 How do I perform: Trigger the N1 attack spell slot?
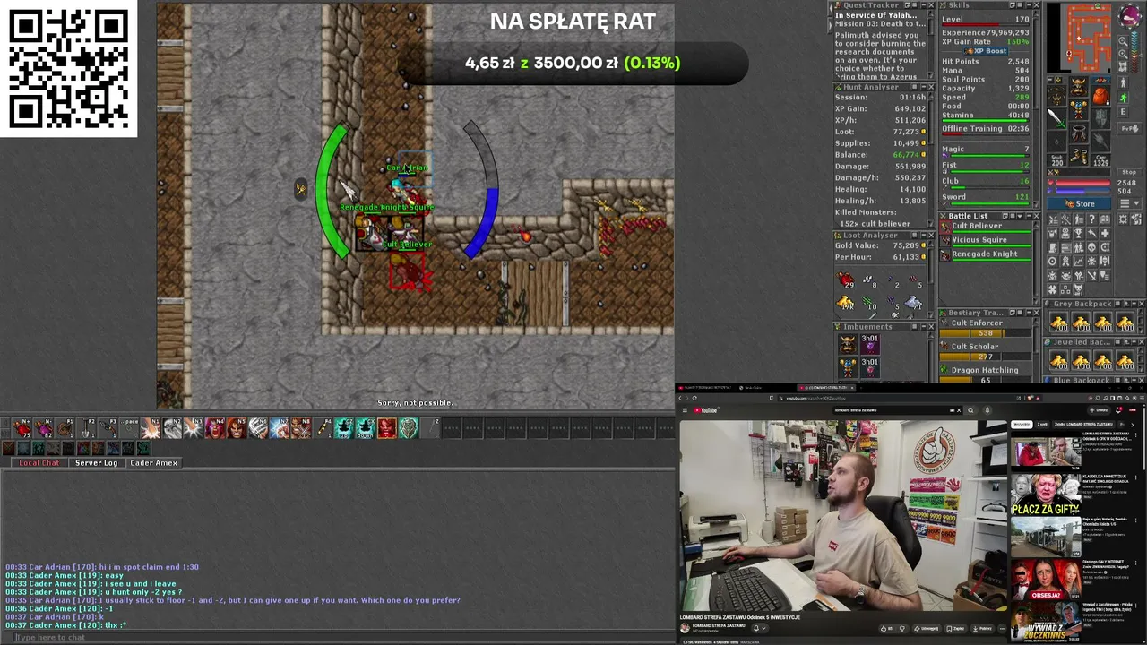[151, 428]
